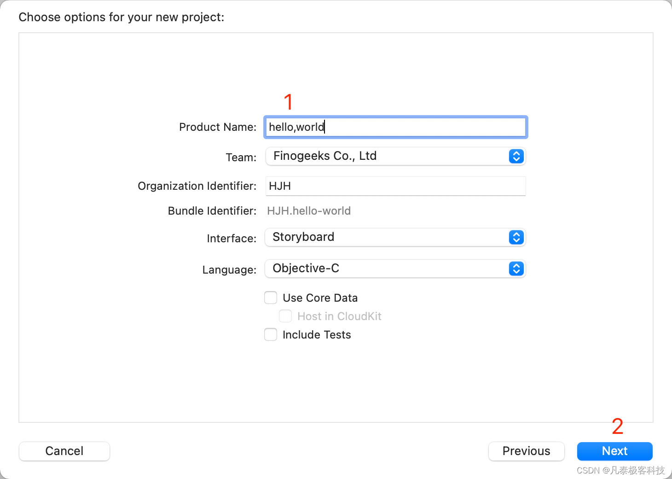This screenshot has height=479, width=672.
Task: Click the Use Core Data label text
Action: coord(320,298)
